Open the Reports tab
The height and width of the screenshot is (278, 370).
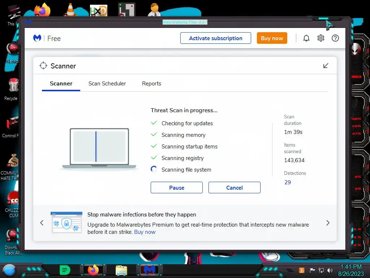[151, 84]
